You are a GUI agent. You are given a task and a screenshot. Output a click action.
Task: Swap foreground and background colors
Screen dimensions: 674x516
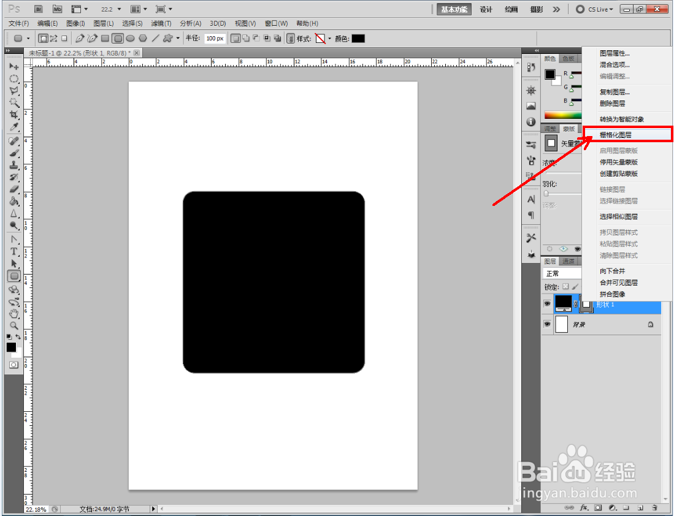point(18,337)
